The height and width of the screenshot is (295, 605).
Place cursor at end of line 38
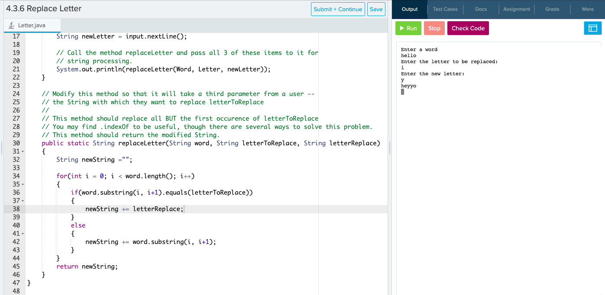(x=184, y=209)
